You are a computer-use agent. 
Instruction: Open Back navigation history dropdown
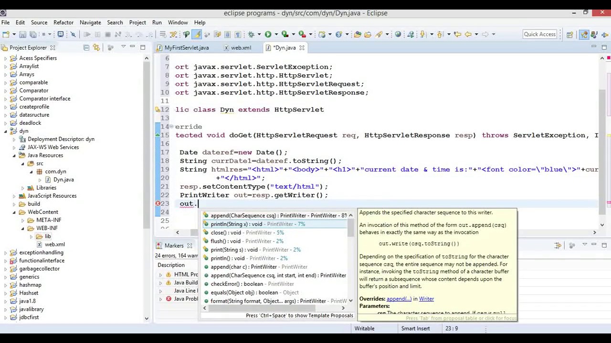(476, 34)
